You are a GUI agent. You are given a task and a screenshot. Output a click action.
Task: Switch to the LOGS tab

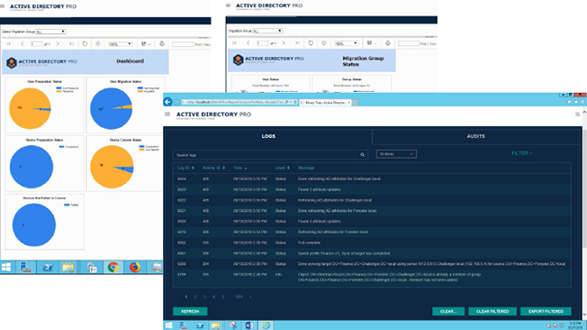(268, 136)
